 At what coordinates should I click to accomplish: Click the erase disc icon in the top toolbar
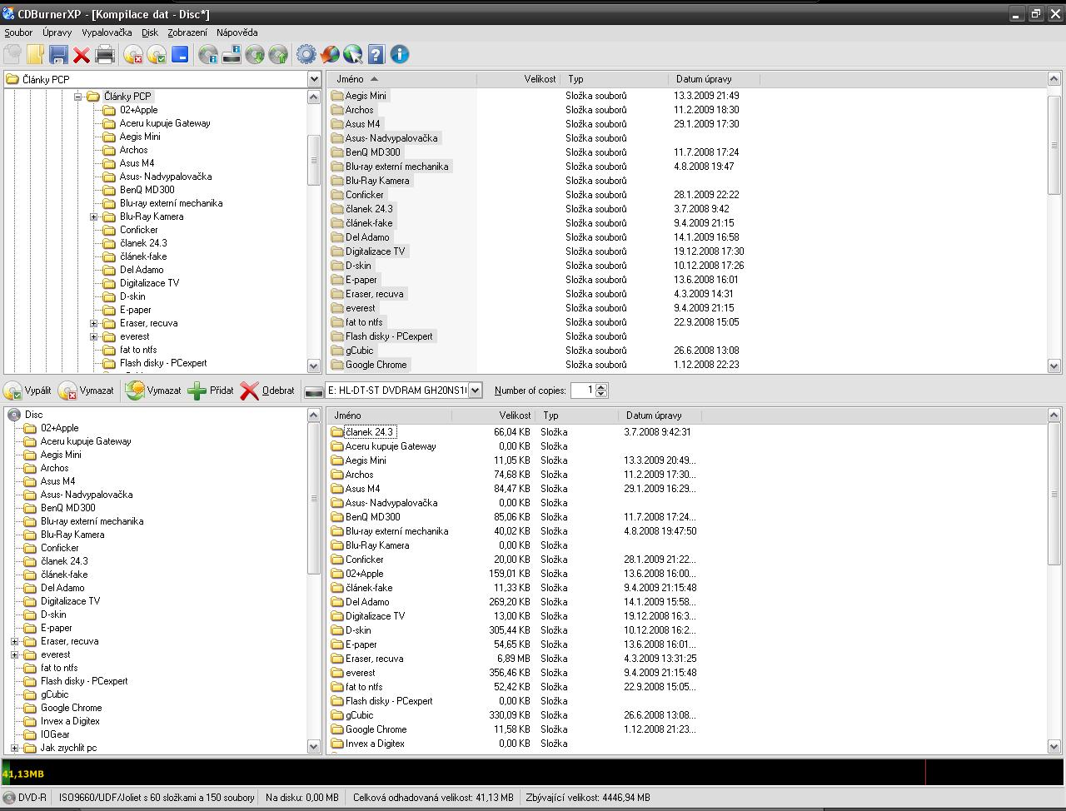click(132, 55)
